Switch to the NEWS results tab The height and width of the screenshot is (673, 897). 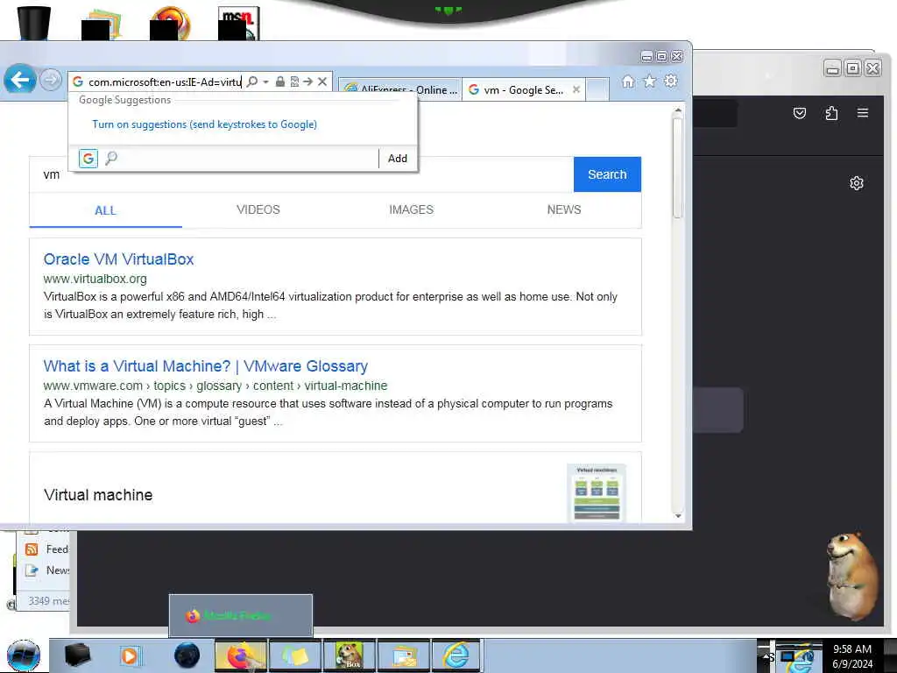564,209
